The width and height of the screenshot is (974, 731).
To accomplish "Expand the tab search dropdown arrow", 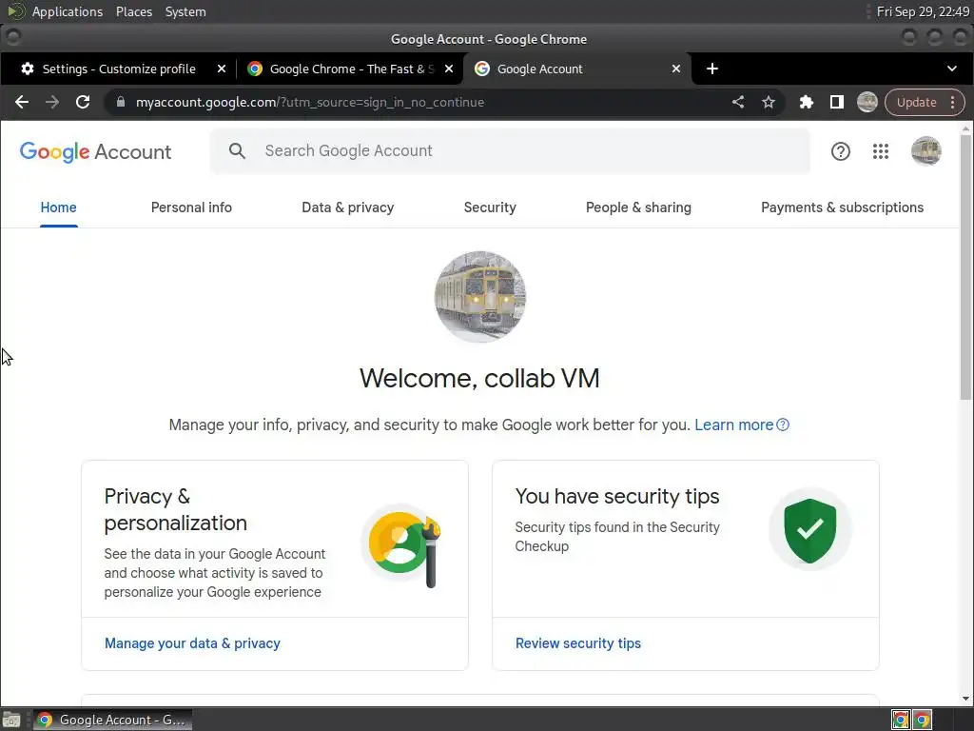I will click(952, 69).
